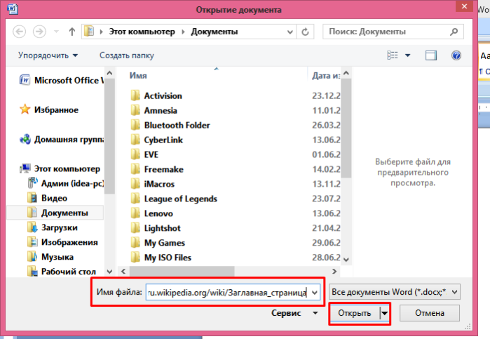
Task: Go back with the left arrow button
Action: point(20,32)
